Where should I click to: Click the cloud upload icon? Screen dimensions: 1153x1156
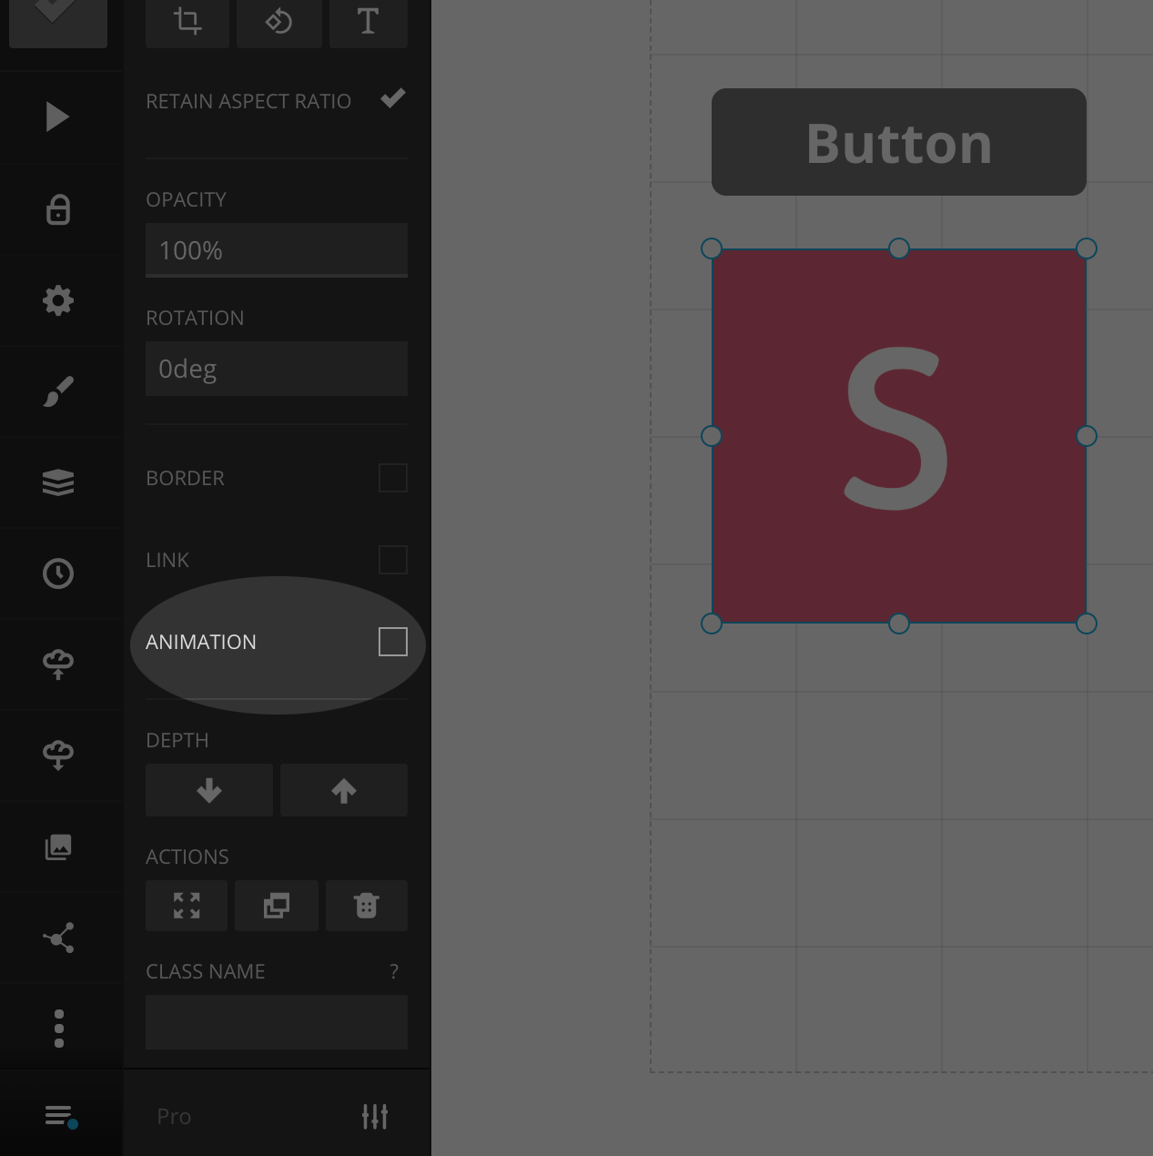(58, 664)
